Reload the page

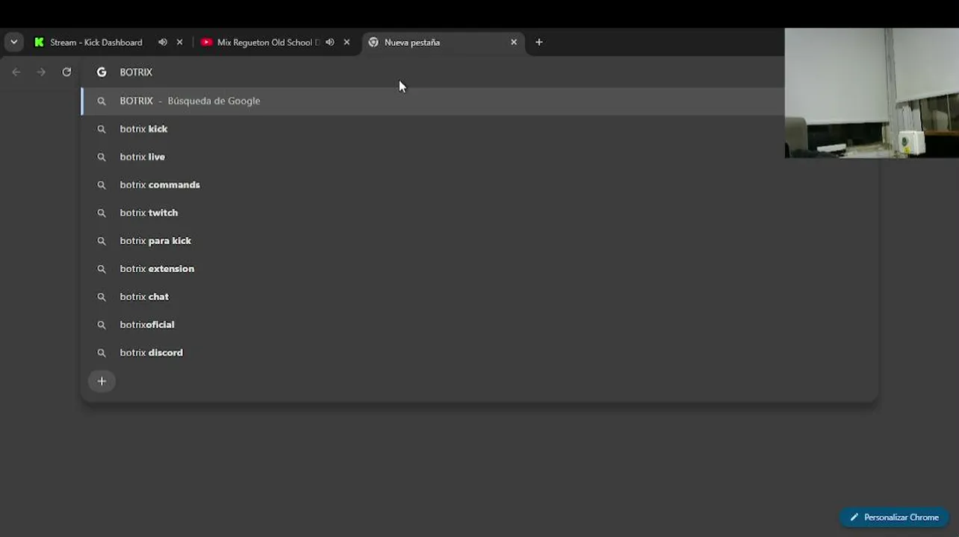click(x=66, y=72)
